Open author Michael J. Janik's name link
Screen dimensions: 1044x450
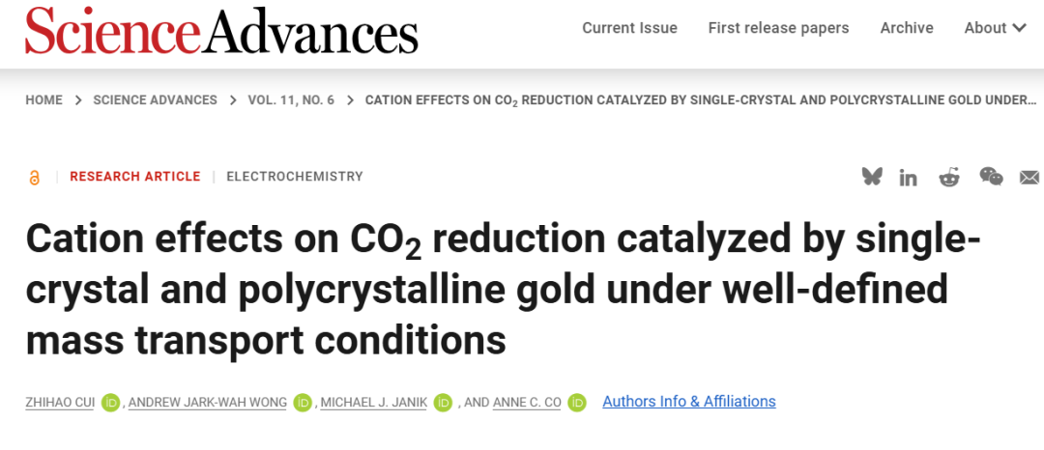373,402
